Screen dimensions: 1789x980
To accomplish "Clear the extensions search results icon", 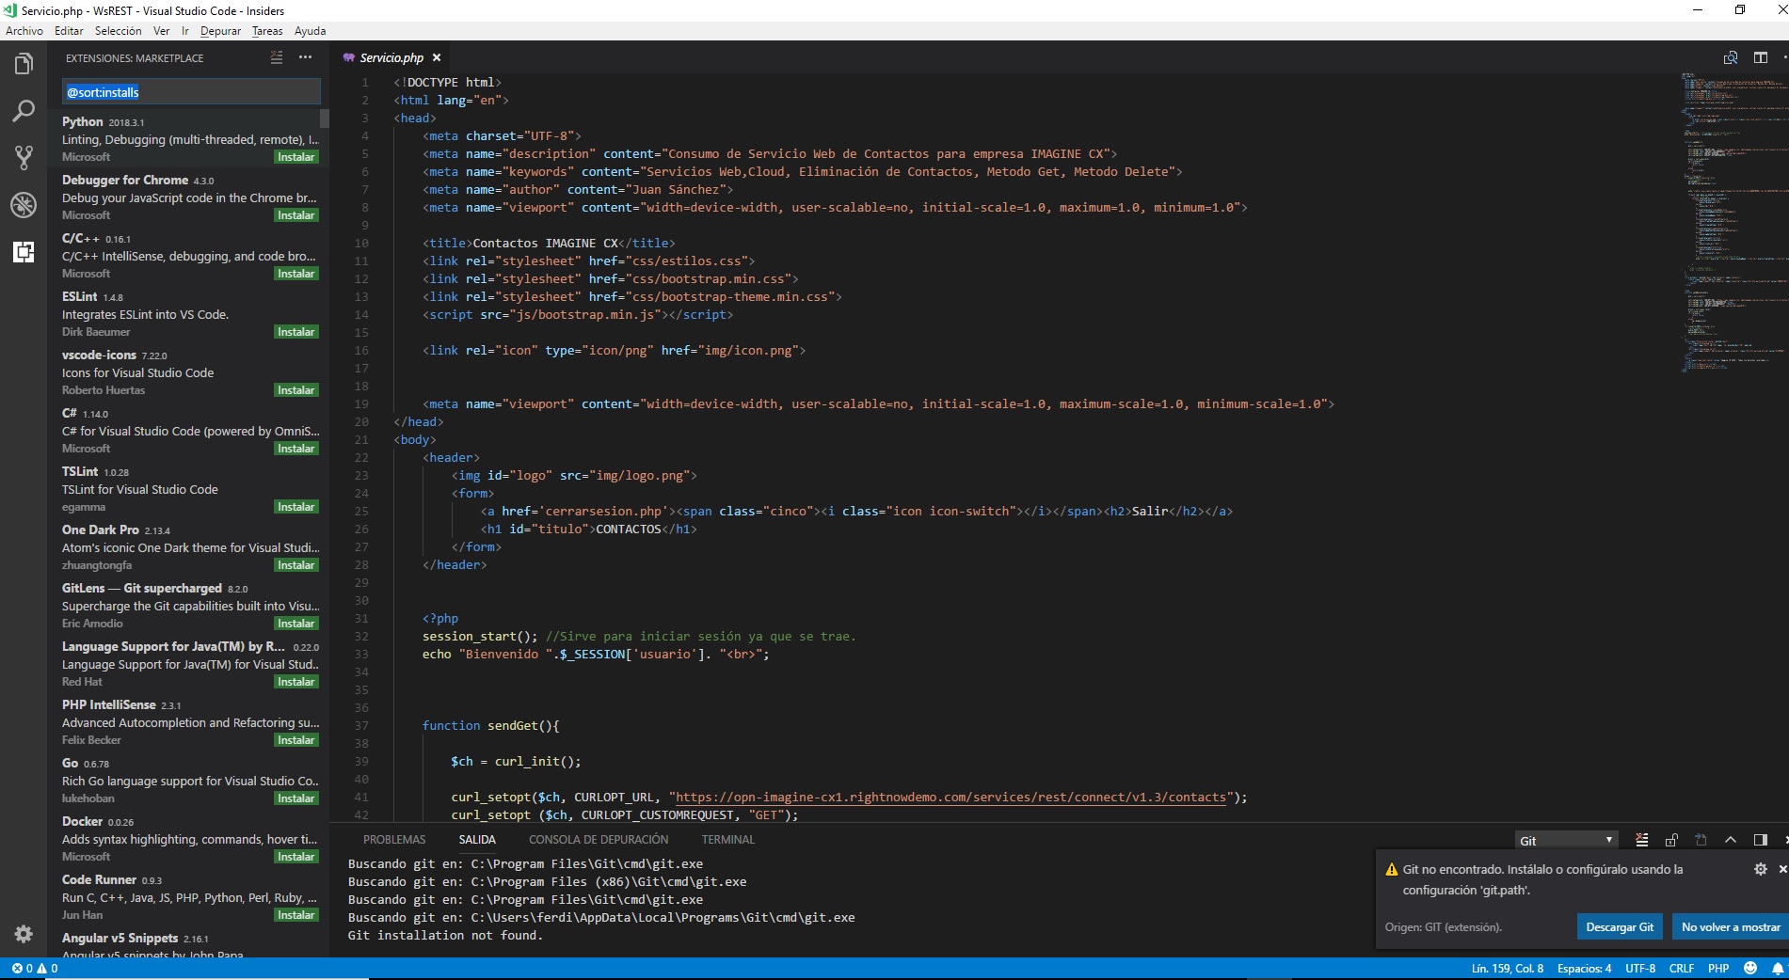I will 277,57.
